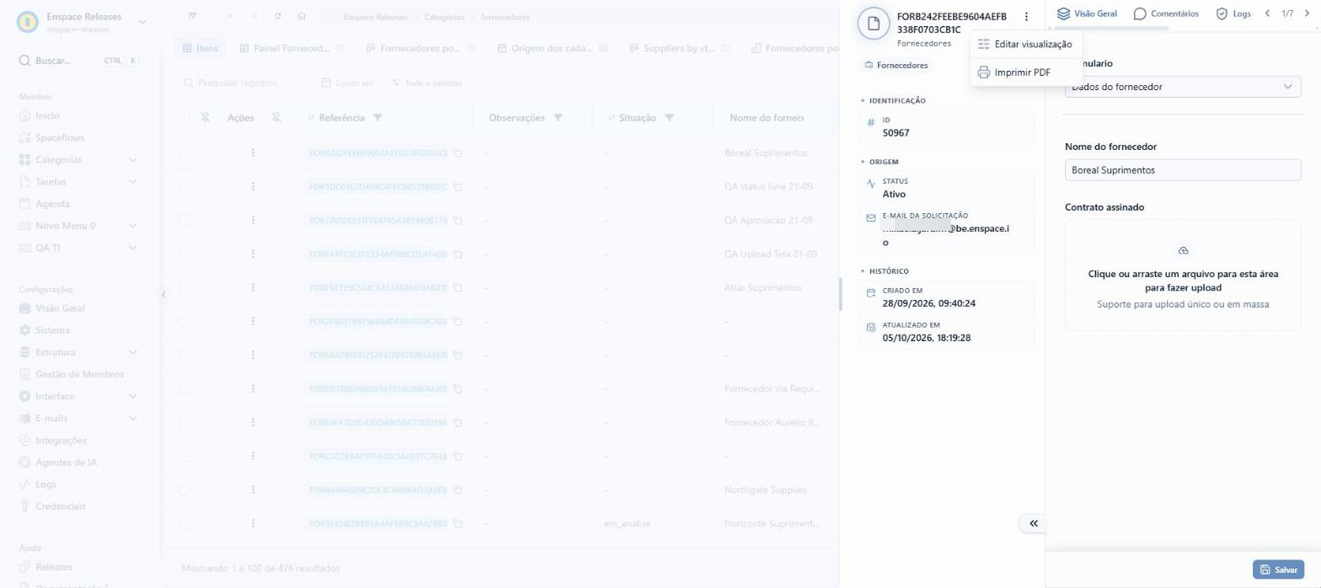Click the Fornecedores category tag
The width and height of the screenshot is (1321, 588).
coord(896,65)
